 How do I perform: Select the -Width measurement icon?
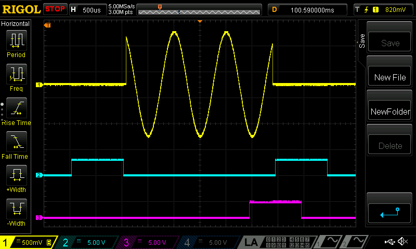coord(17,209)
